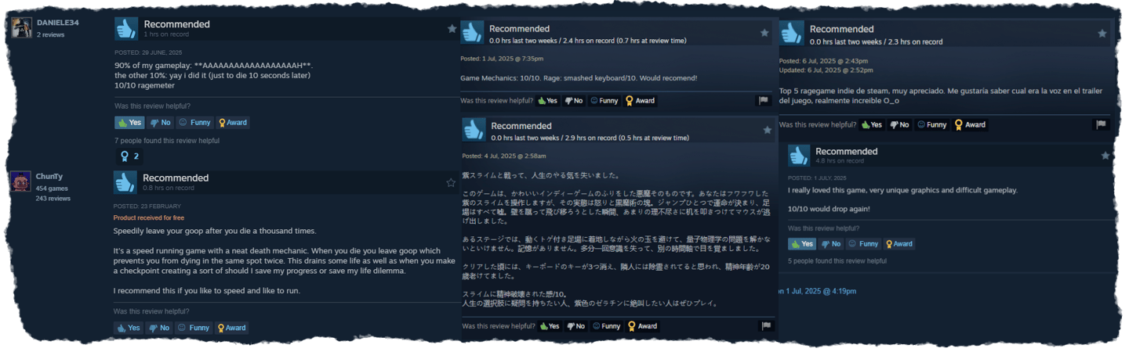Open DANIELE34's profile name link
The height and width of the screenshot is (352, 1129).
[58, 23]
